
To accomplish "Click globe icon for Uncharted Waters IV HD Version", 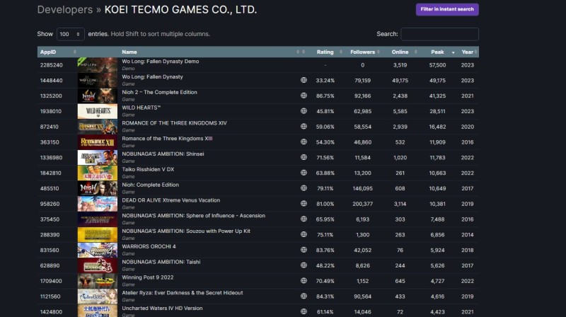I will [x=304, y=311].
